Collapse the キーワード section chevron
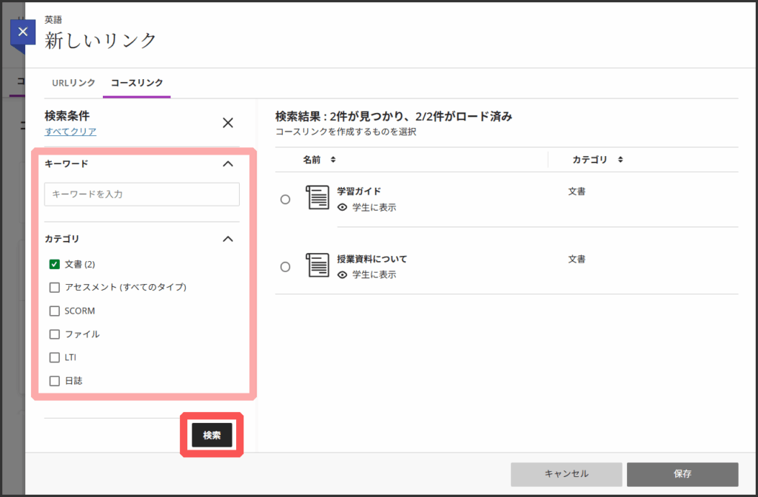Viewport: 758px width, 497px height. [228, 163]
